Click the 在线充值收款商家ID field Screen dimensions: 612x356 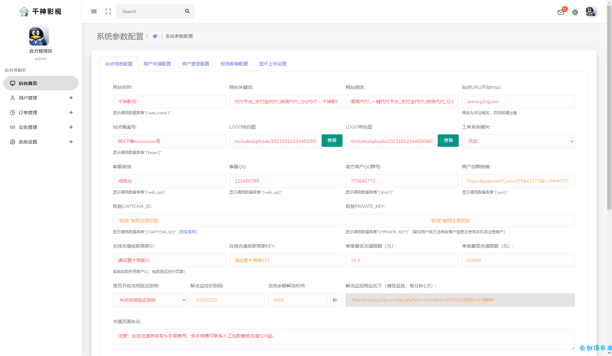coord(169,260)
